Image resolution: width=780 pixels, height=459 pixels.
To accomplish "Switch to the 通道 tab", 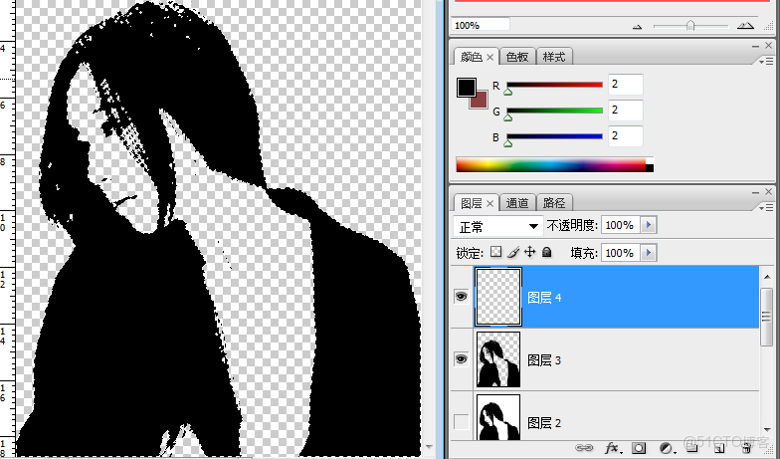I will pyautogui.click(x=517, y=203).
